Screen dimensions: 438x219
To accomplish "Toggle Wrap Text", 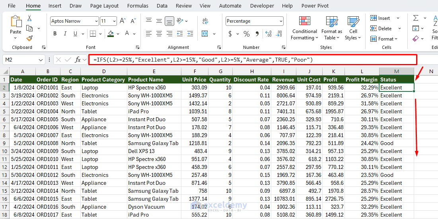I will 205,21.
